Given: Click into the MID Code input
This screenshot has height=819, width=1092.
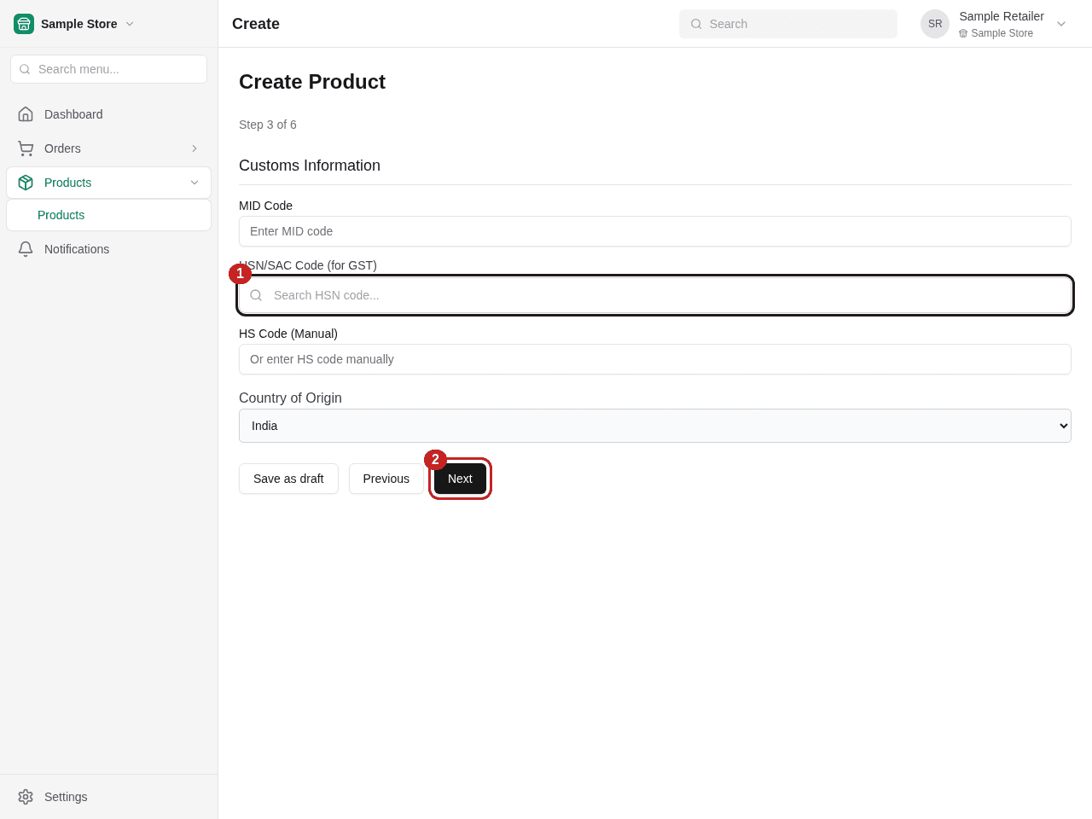Looking at the screenshot, I should 655,231.
